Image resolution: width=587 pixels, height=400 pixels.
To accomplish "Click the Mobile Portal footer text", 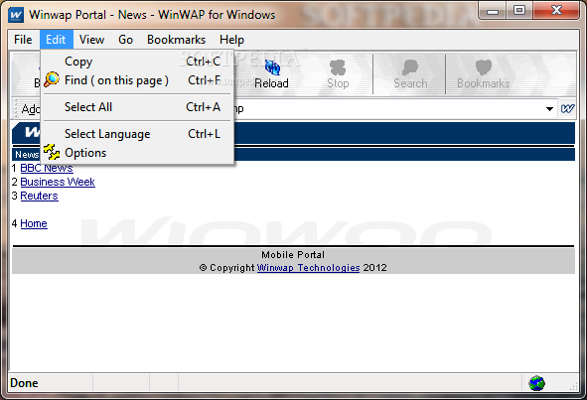I will 293,255.
